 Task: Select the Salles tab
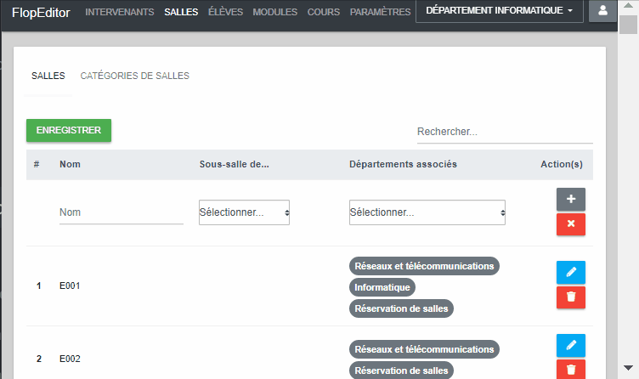point(48,76)
